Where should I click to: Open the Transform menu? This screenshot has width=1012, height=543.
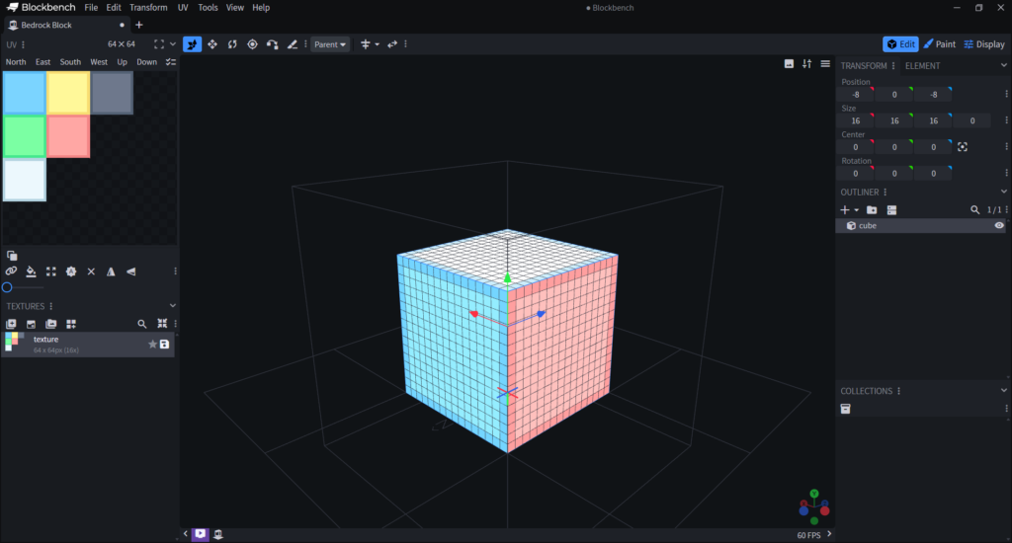pyautogui.click(x=148, y=8)
